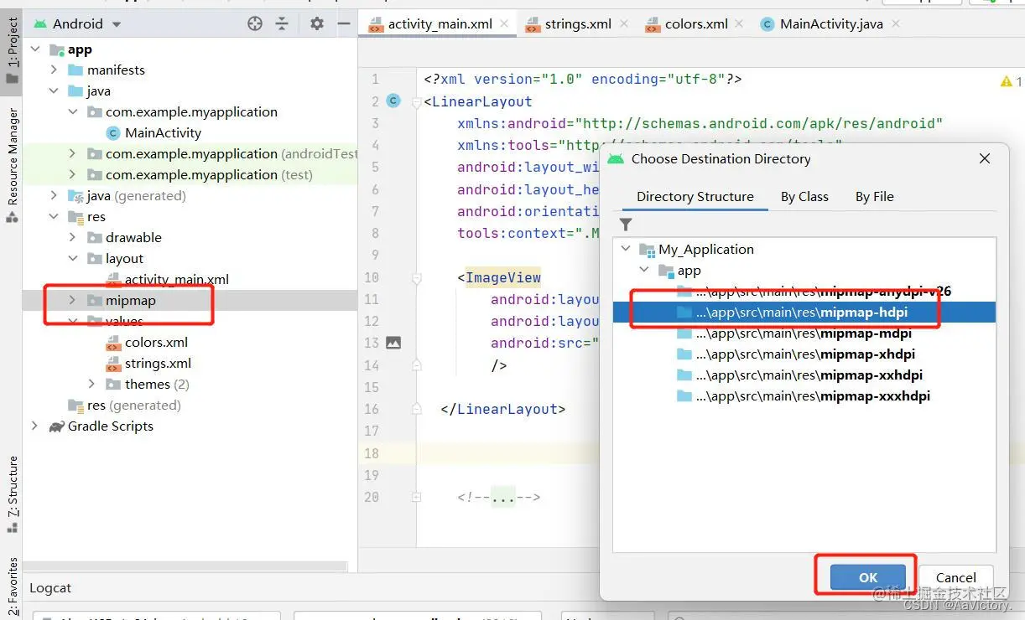The height and width of the screenshot is (620, 1025).
Task: Expand the Gradle Scripts node
Action: coord(34,426)
